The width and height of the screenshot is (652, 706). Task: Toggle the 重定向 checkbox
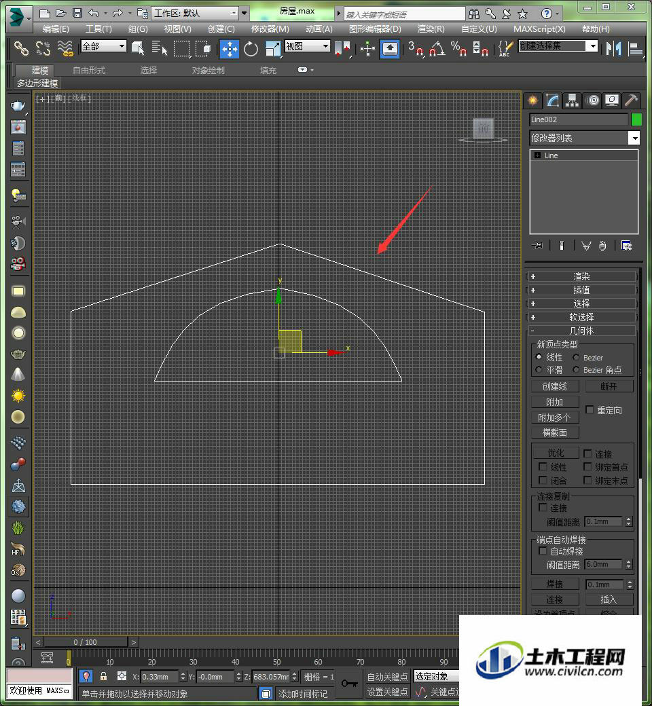point(590,409)
